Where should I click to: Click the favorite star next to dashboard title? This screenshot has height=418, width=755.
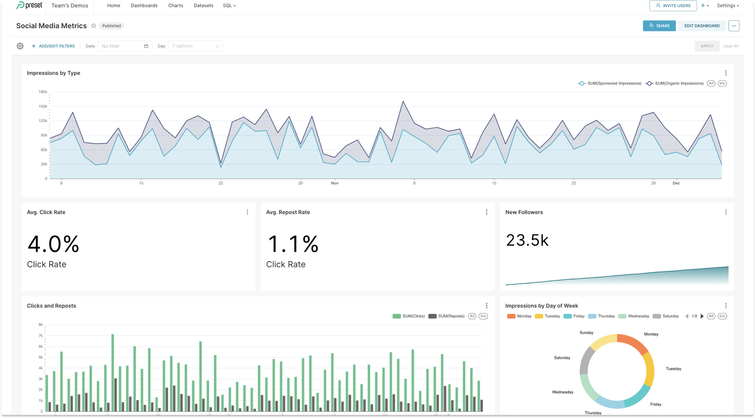[94, 26]
